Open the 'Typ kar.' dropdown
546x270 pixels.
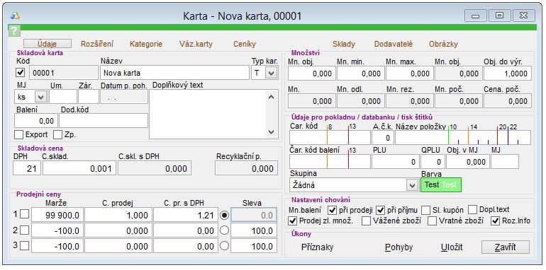(272, 73)
